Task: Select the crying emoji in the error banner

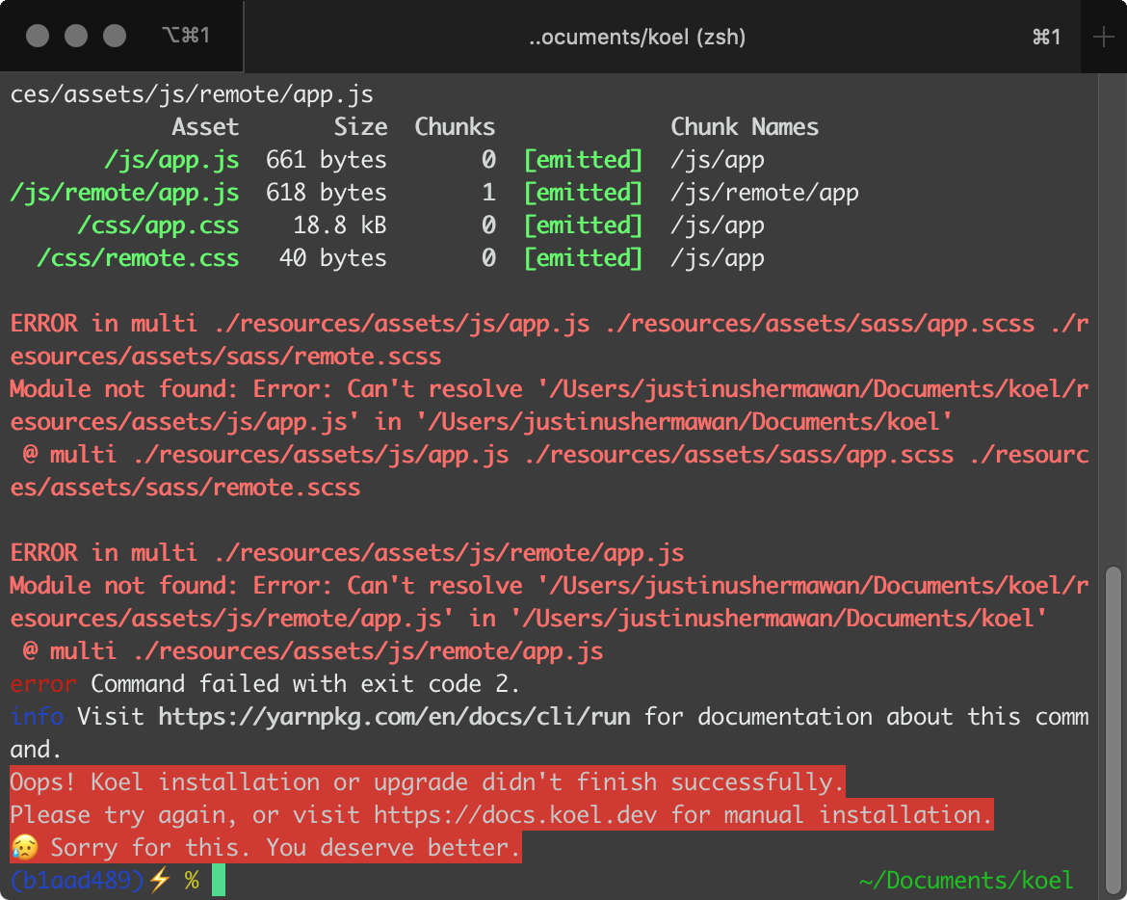Action: [x=26, y=847]
